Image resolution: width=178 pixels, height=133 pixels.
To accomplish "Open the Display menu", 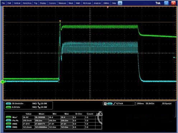I will coord(43,3).
